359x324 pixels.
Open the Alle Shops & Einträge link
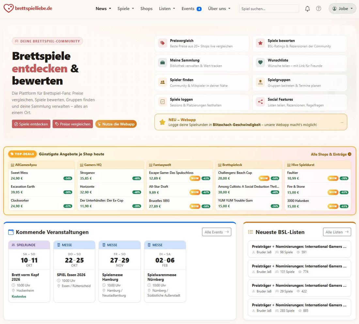(331, 154)
